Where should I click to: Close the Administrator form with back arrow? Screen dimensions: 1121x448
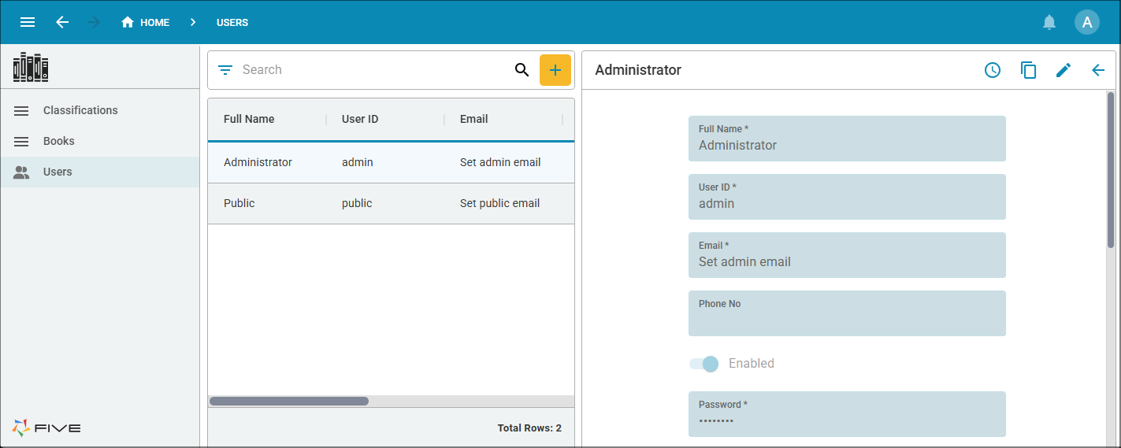click(x=1098, y=70)
